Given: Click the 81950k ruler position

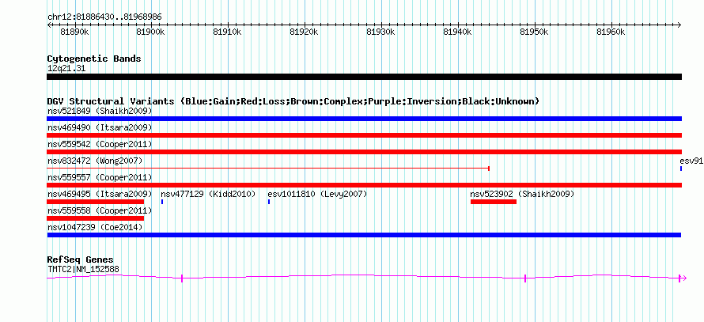Looking at the screenshot, I should pos(535,32).
